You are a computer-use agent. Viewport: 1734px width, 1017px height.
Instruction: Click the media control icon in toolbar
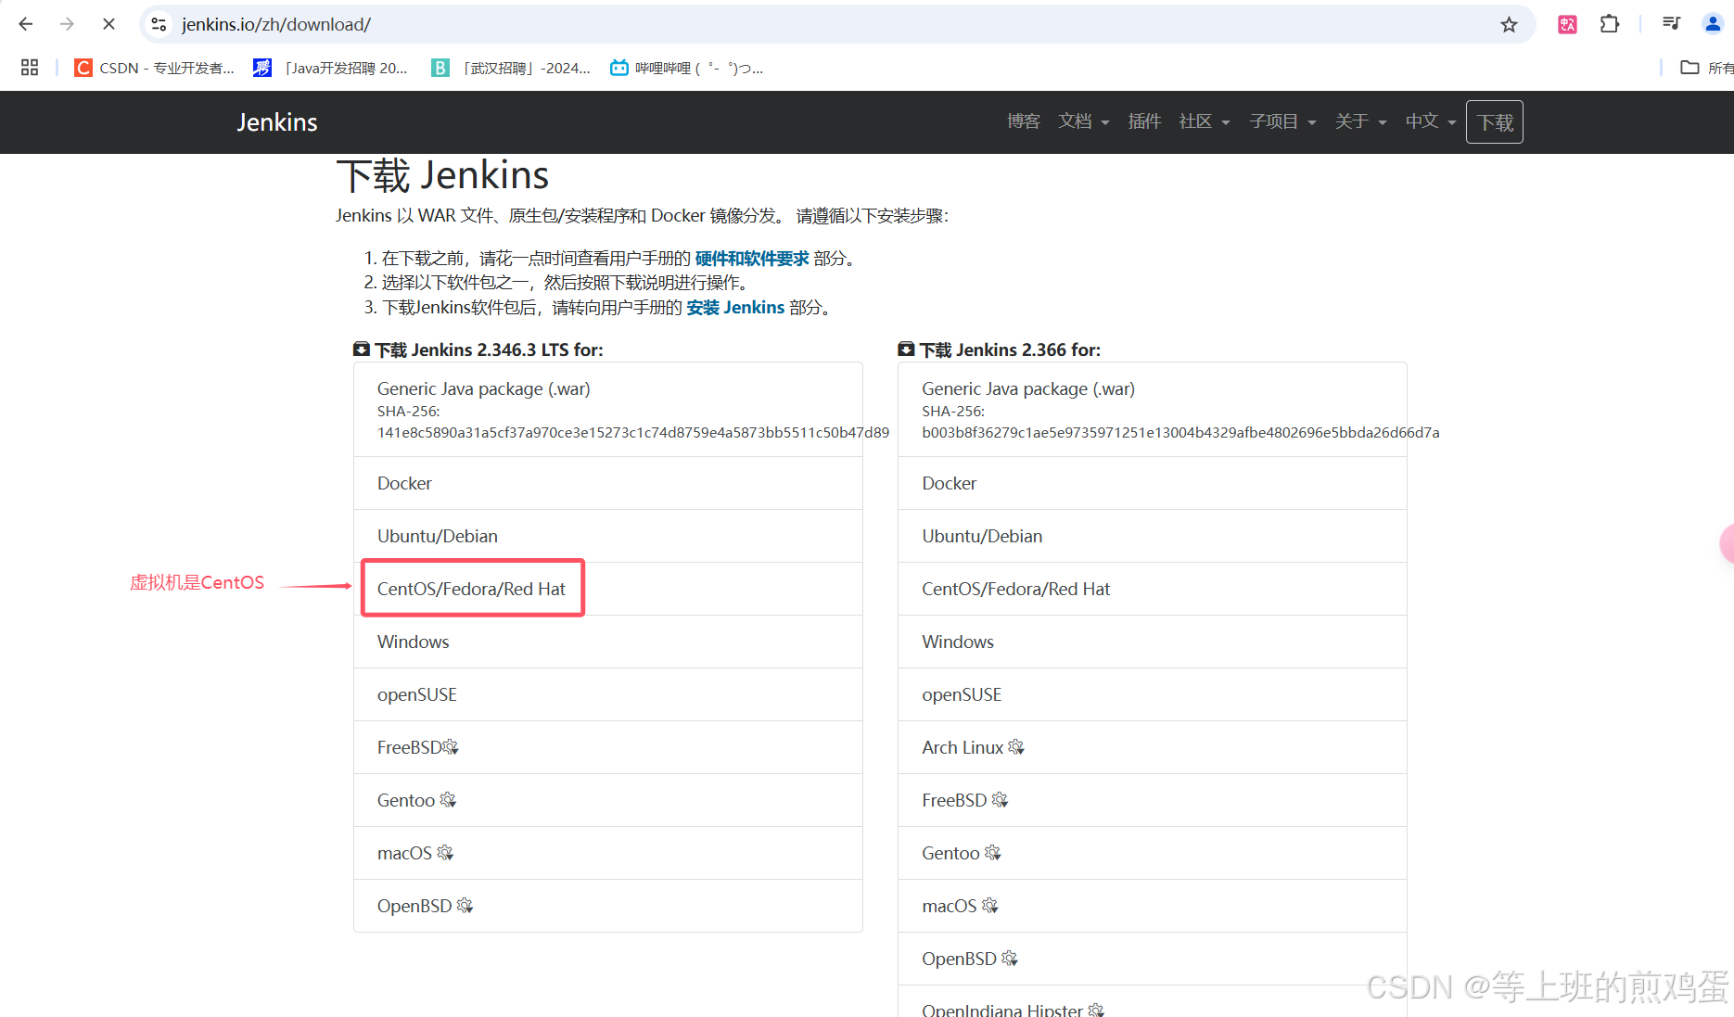1671,24
